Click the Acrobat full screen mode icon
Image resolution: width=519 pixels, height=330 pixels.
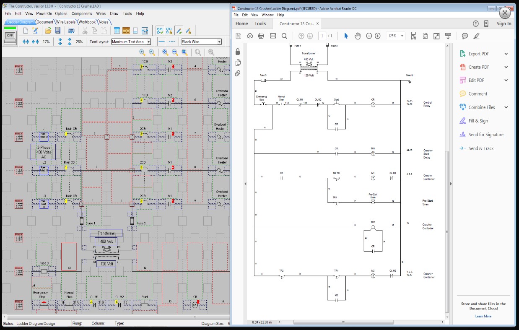pyautogui.click(x=436, y=36)
